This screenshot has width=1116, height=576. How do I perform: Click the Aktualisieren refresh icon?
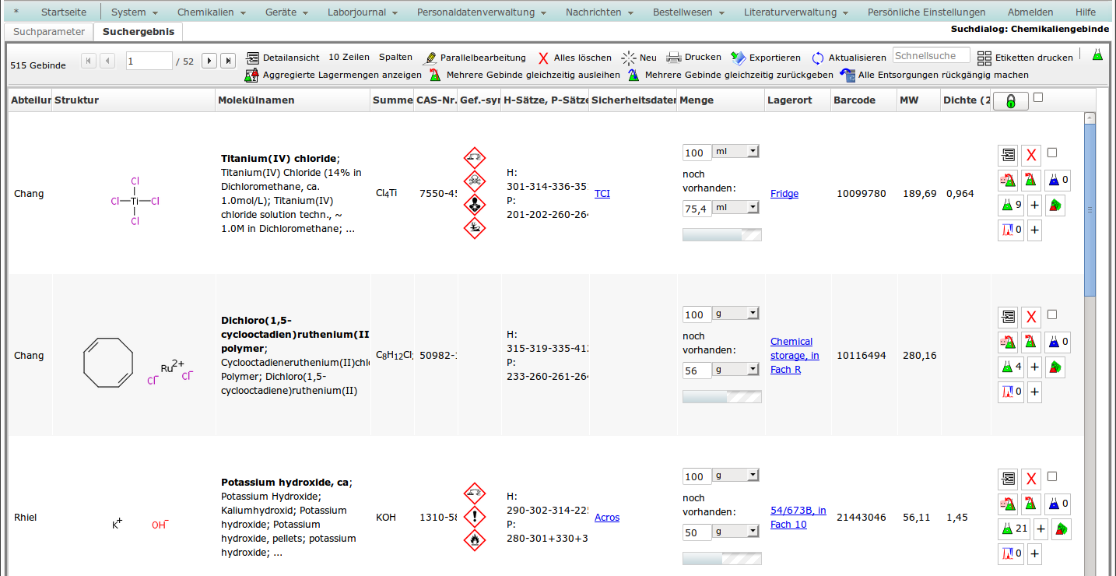coord(818,58)
